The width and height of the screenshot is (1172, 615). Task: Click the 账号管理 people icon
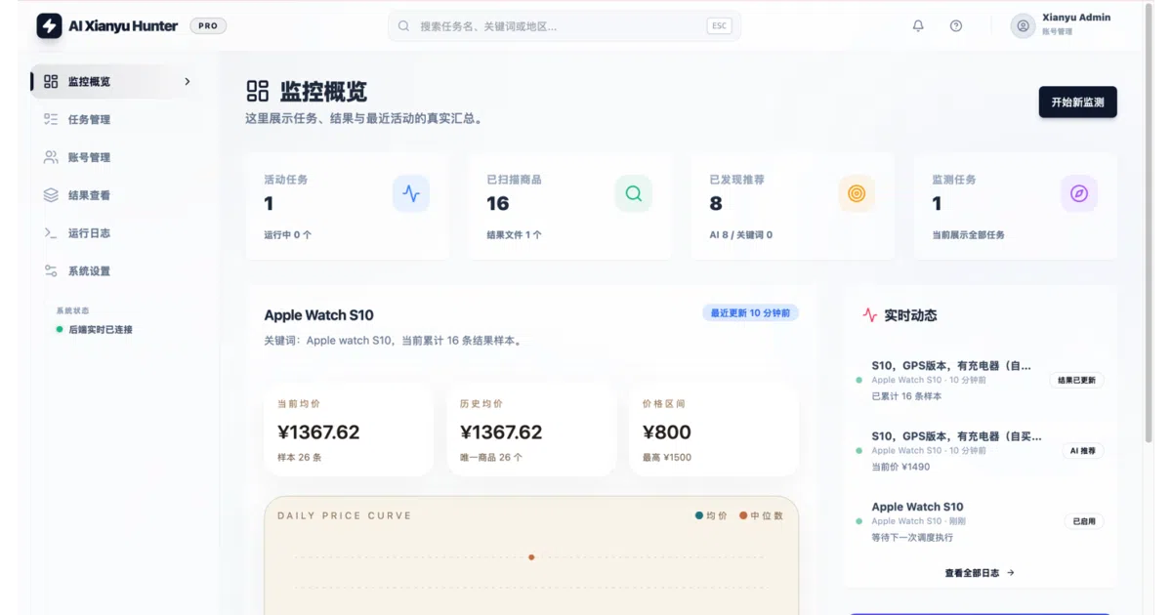click(51, 157)
